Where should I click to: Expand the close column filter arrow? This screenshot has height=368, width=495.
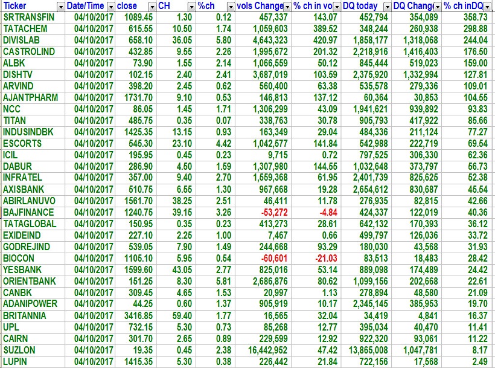point(150,6)
